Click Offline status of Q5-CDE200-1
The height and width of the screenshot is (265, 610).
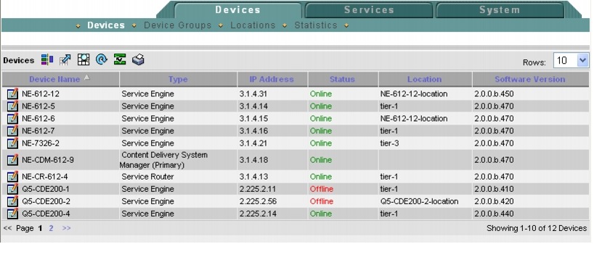(321, 189)
